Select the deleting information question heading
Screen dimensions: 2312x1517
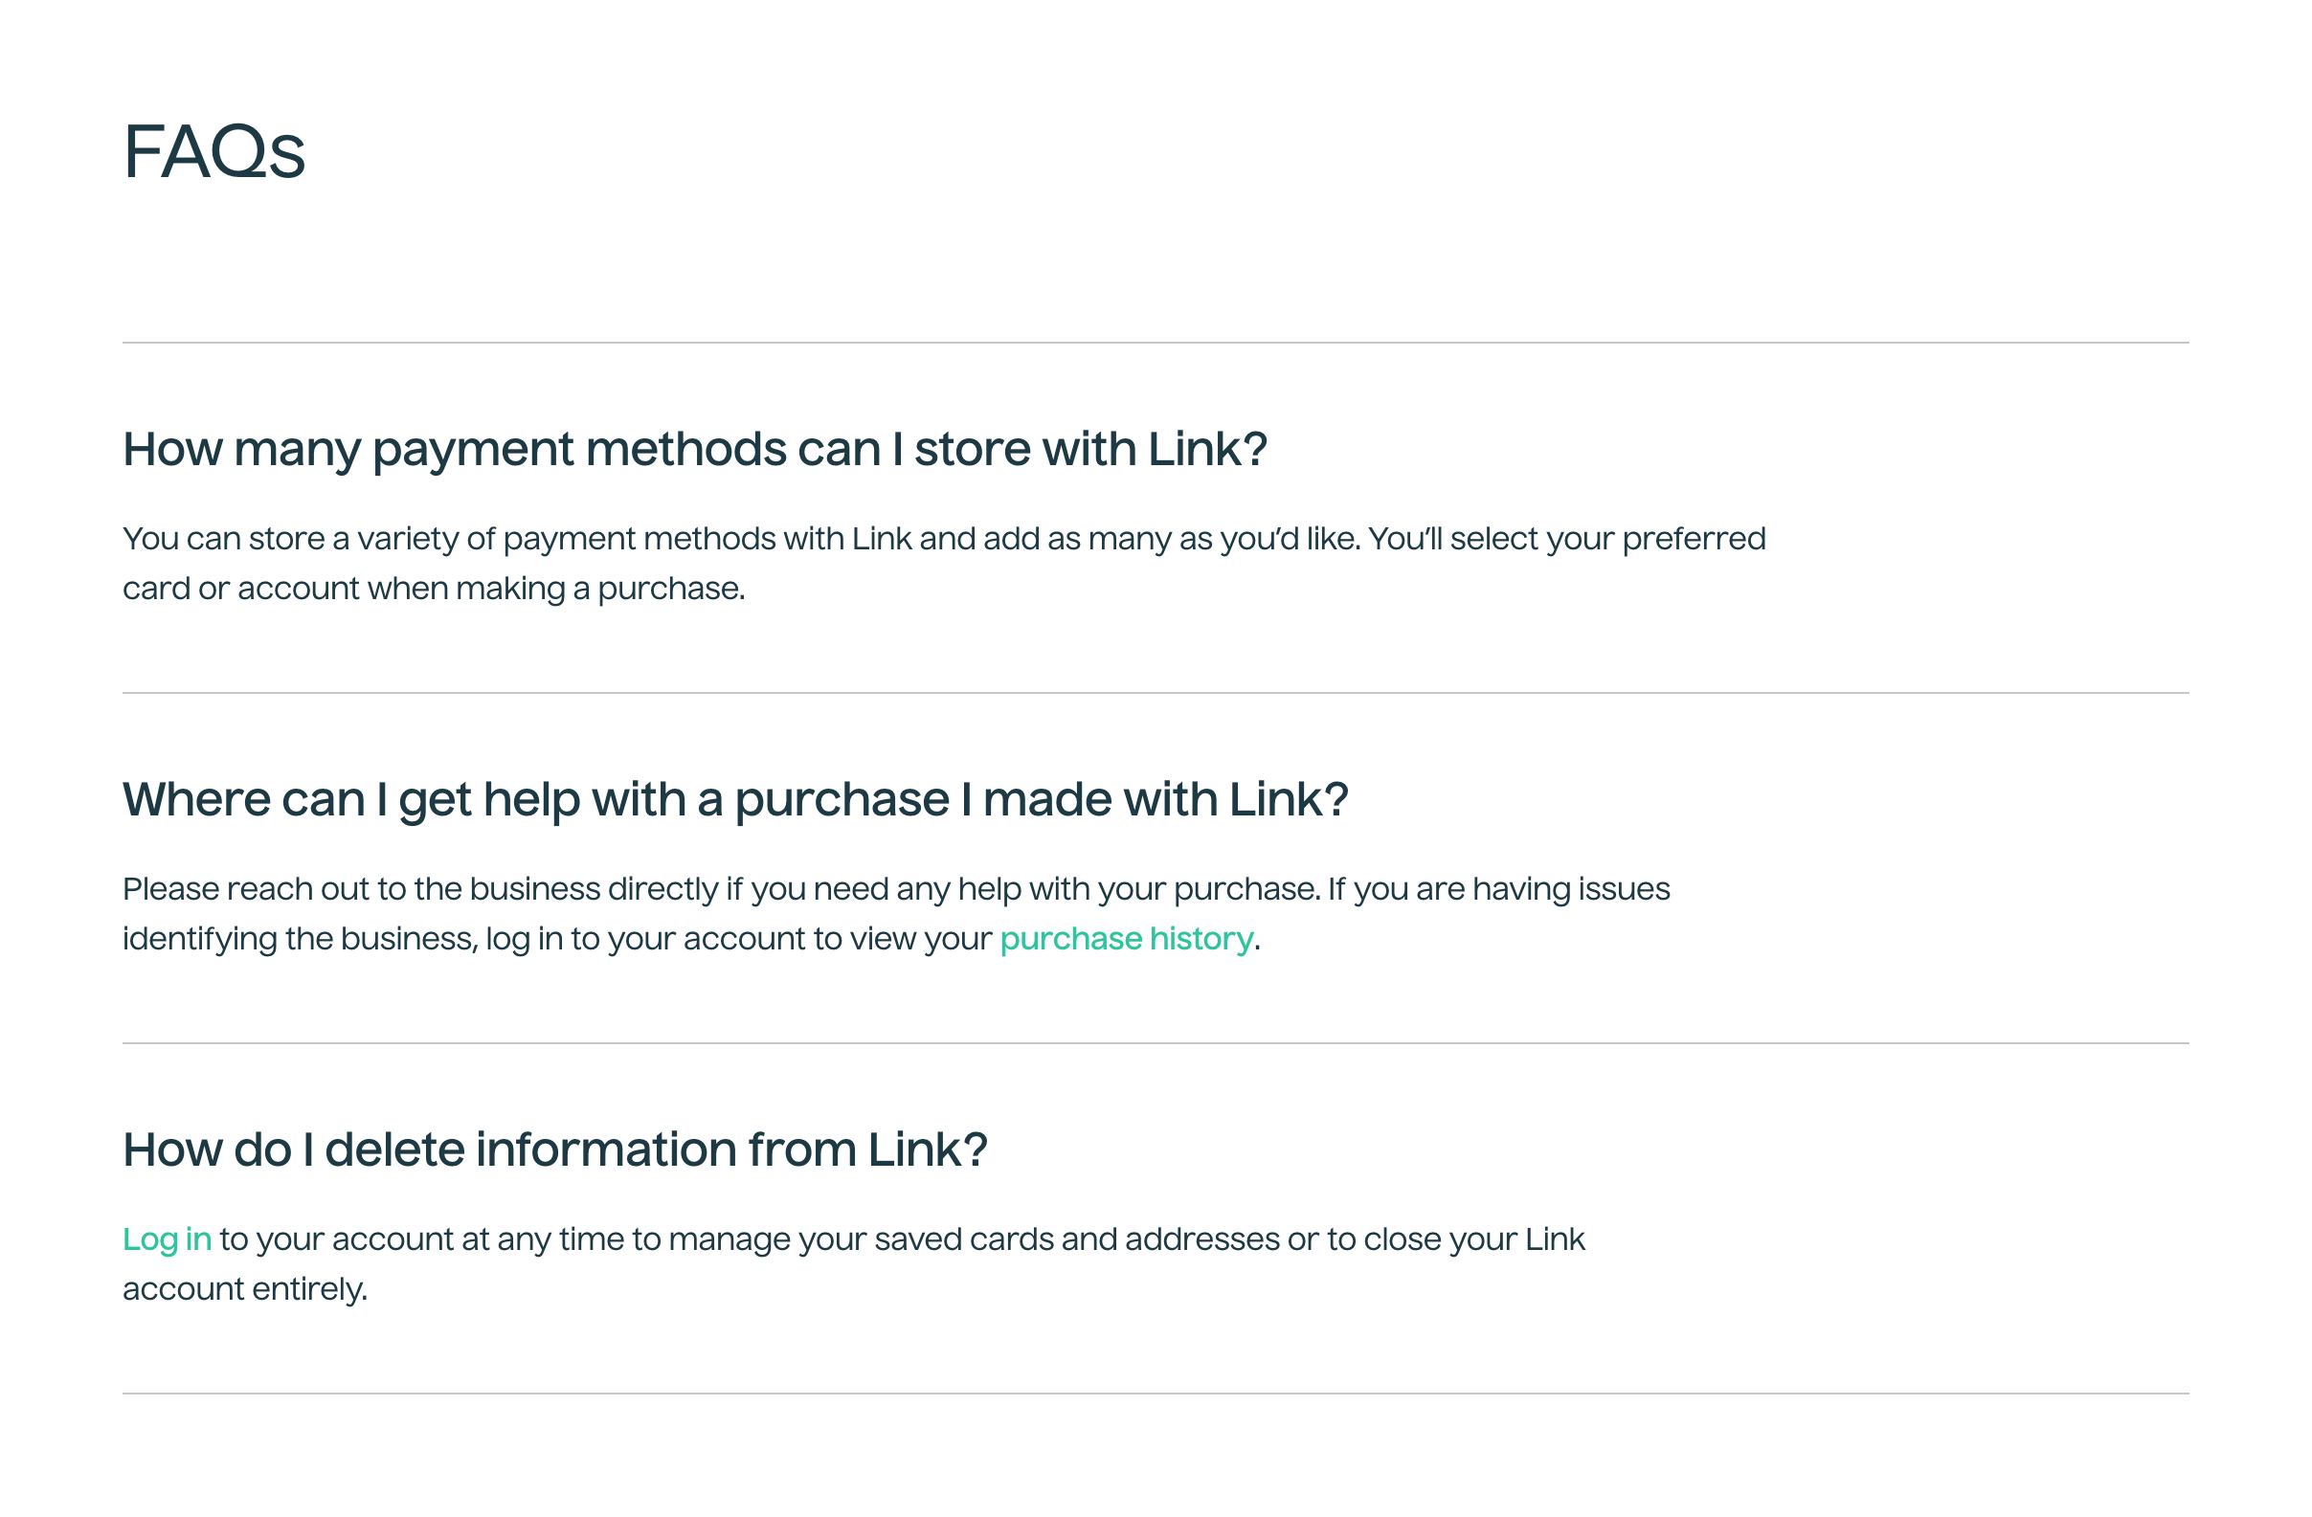point(554,1149)
